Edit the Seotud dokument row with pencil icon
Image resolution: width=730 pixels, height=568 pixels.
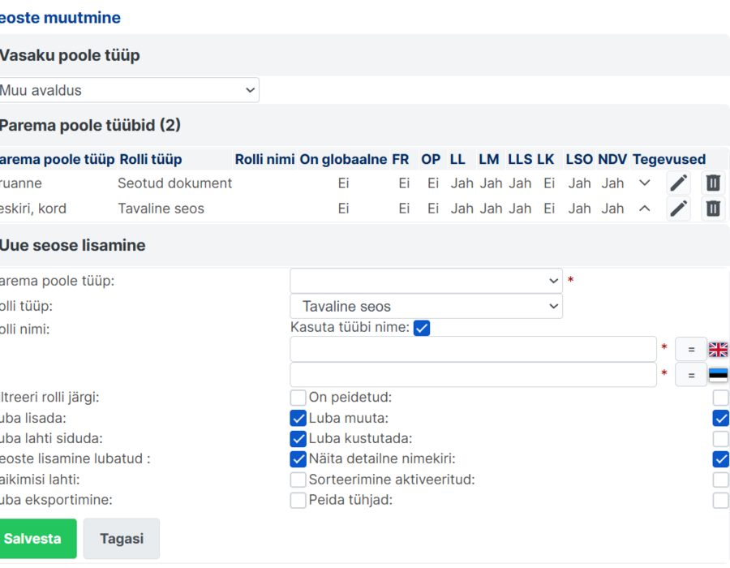tap(678, 183)
